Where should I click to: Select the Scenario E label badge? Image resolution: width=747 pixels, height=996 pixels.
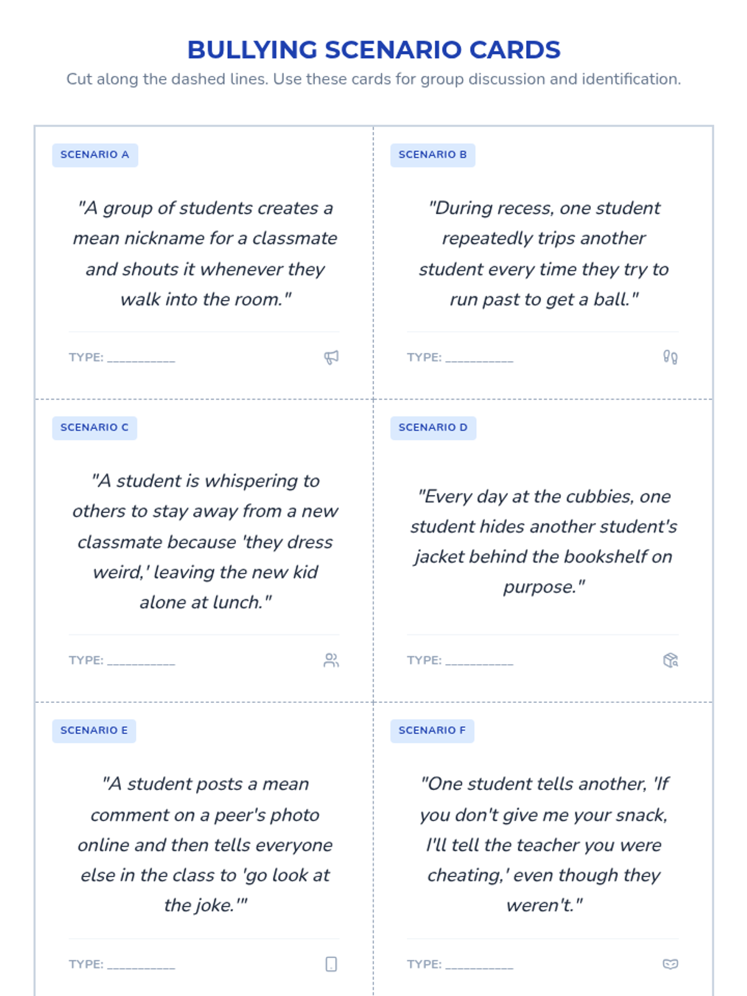tap(94, 731)
